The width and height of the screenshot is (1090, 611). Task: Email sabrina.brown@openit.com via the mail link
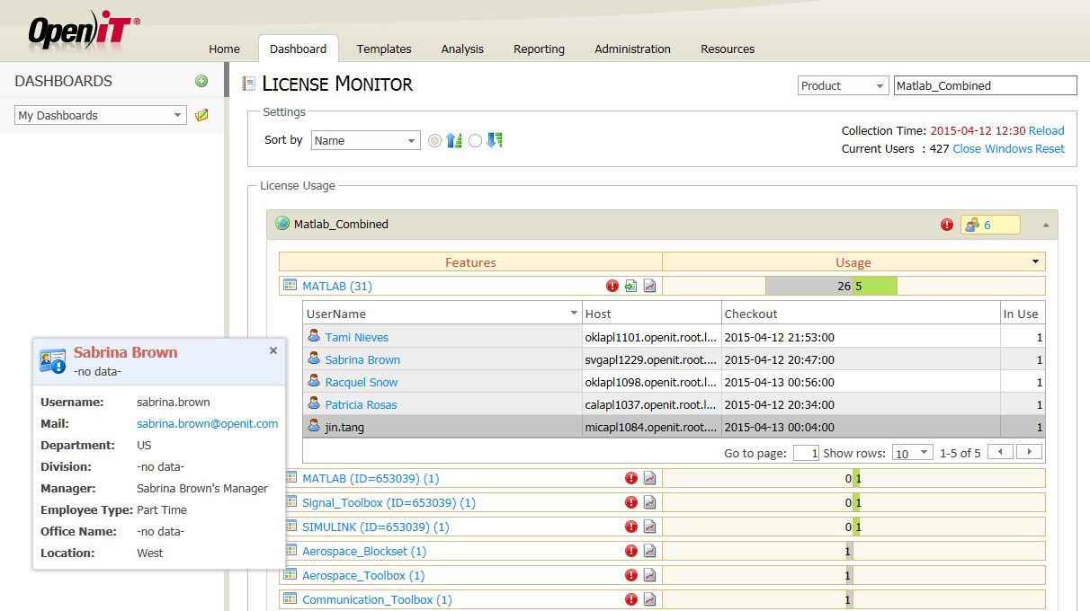click(208, 423)
